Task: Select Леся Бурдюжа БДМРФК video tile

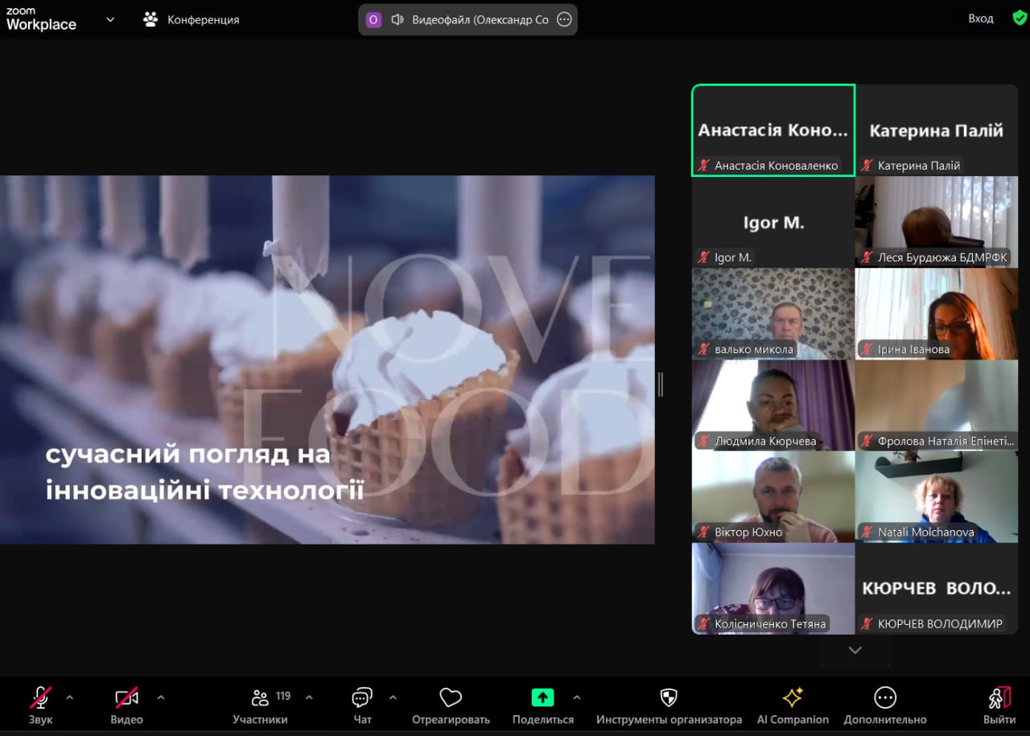Action: pyautogui.click(x=937, y=222)
